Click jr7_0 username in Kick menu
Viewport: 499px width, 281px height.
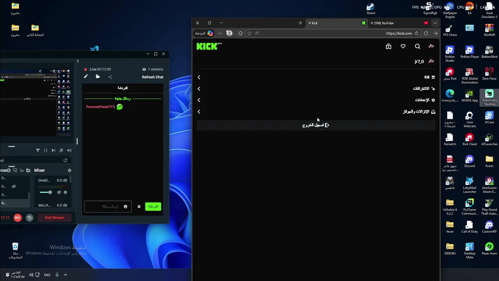coord(419,61)
